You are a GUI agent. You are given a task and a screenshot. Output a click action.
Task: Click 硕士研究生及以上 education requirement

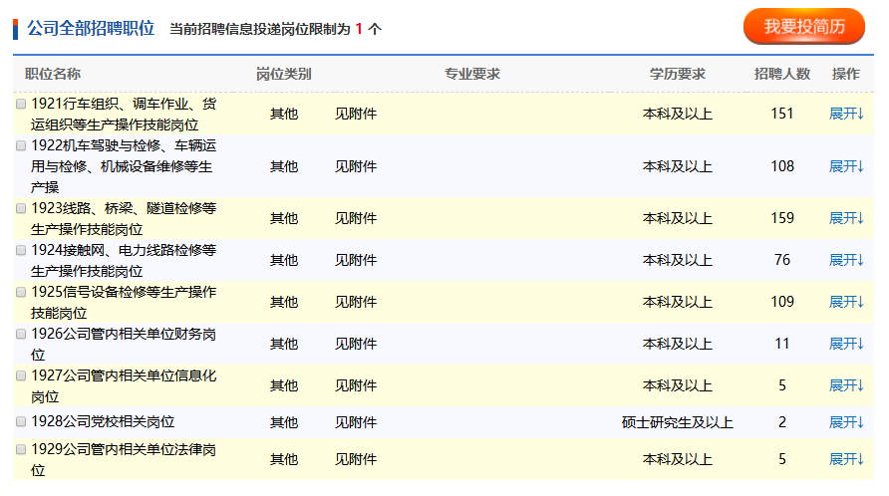coord(678,422)
